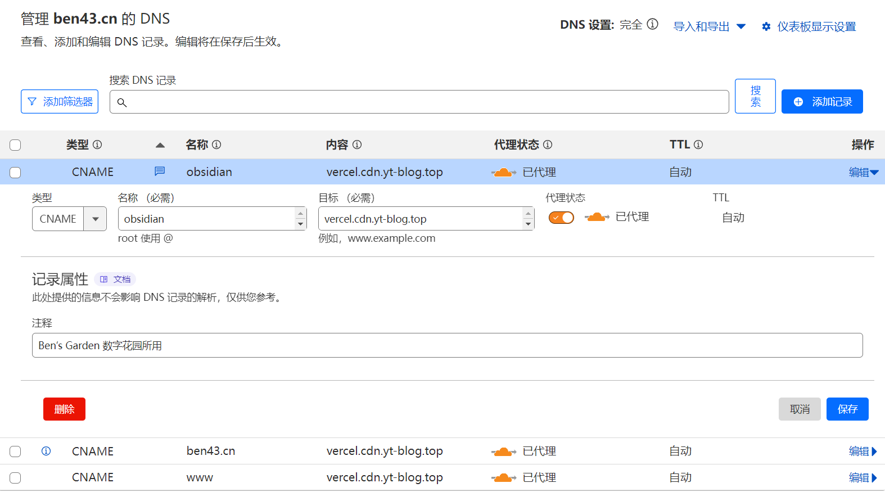This screenshot has height=492, width=885.
Task: Click 保存 to save the record
Action: click(x=847, y=409)
